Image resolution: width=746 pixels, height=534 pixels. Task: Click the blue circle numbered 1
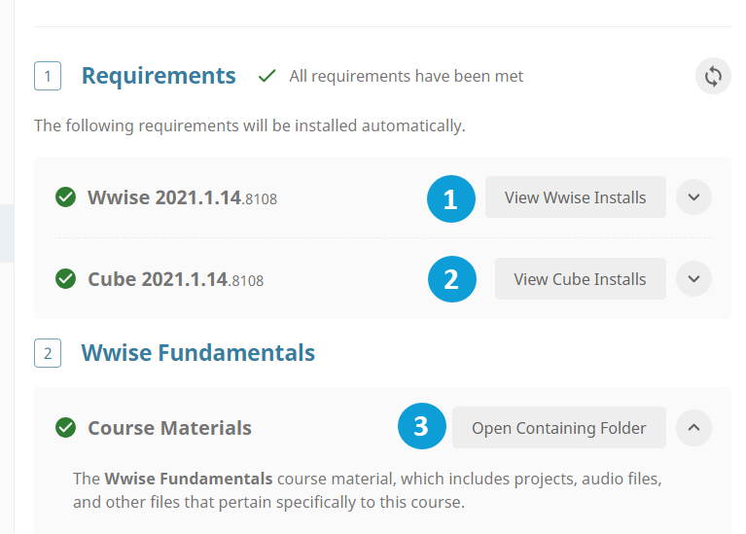pyautogui.click(x=451, y=198)
